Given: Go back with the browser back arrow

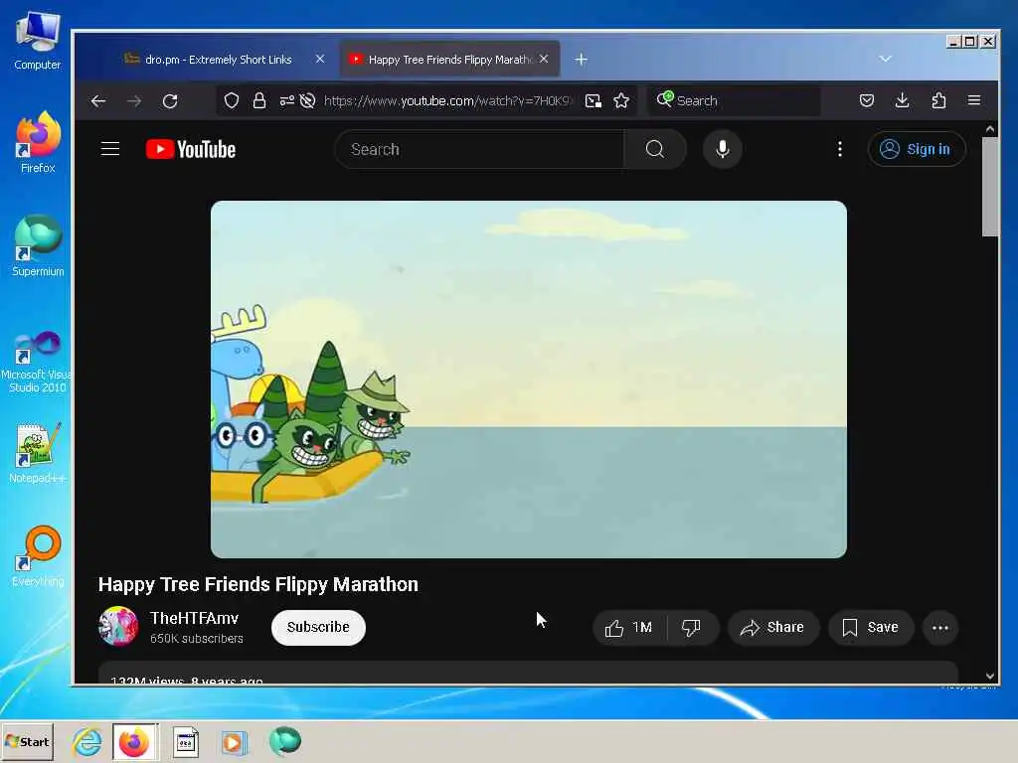Looking at the screenshot, I should coord(98,100).
